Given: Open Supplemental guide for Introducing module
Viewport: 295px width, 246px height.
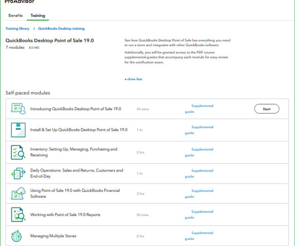Looking at the screenshot, I should (x=199, y=109).
